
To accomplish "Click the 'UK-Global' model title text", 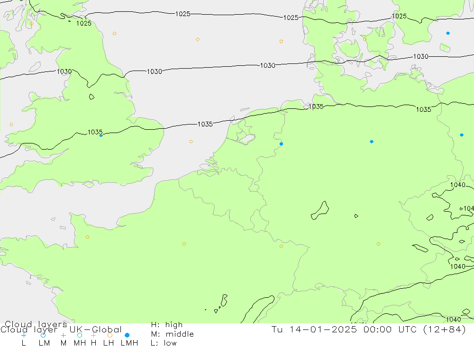I will click(x=96, y=329).
